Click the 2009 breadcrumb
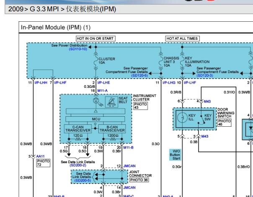Viewport: 253px width, 197px height. coord(16,9)
